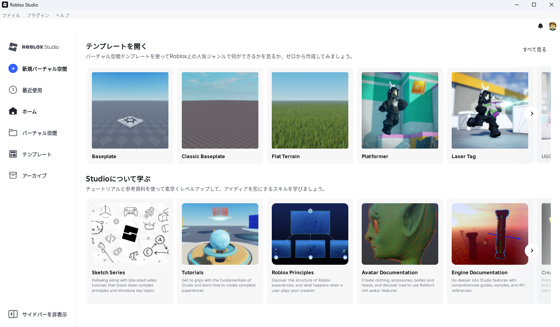Click the テンプレートを開く heading
Screen dimensions: 560x327
116,46
